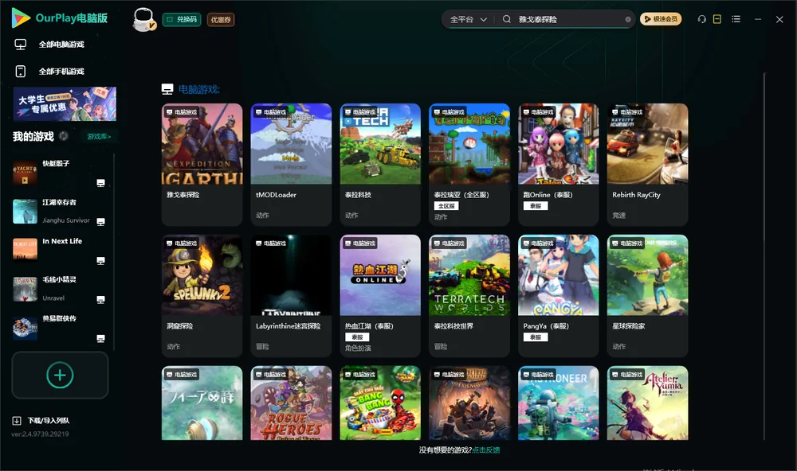
Task: Add a game with the plus button
Action: coord(60,375)
